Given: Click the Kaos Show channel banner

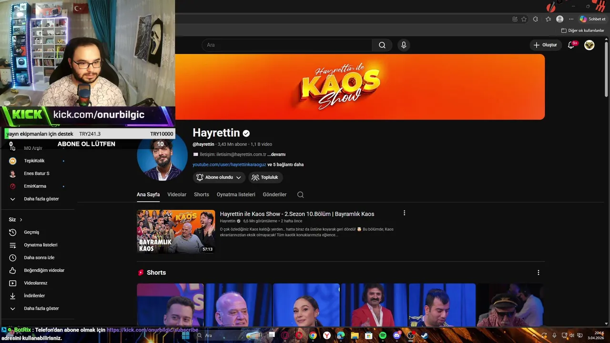Looking at the screenshot, I should pos(360,87).
